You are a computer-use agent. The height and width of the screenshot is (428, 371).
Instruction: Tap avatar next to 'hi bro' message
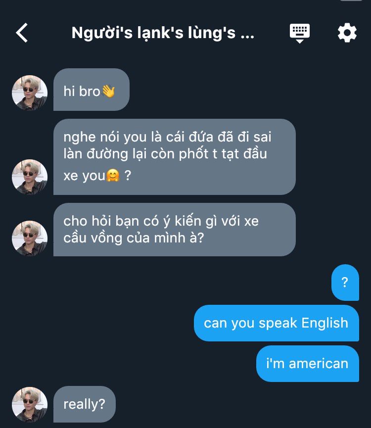pos(30,93)
